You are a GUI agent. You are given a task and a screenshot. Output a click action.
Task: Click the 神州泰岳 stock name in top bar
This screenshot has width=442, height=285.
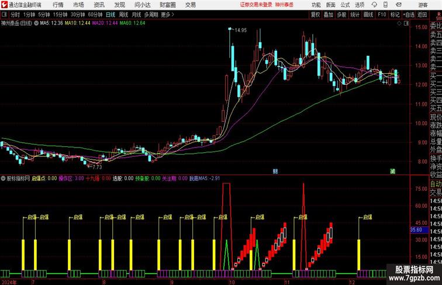pyautogui.click(x=284, y=5)
